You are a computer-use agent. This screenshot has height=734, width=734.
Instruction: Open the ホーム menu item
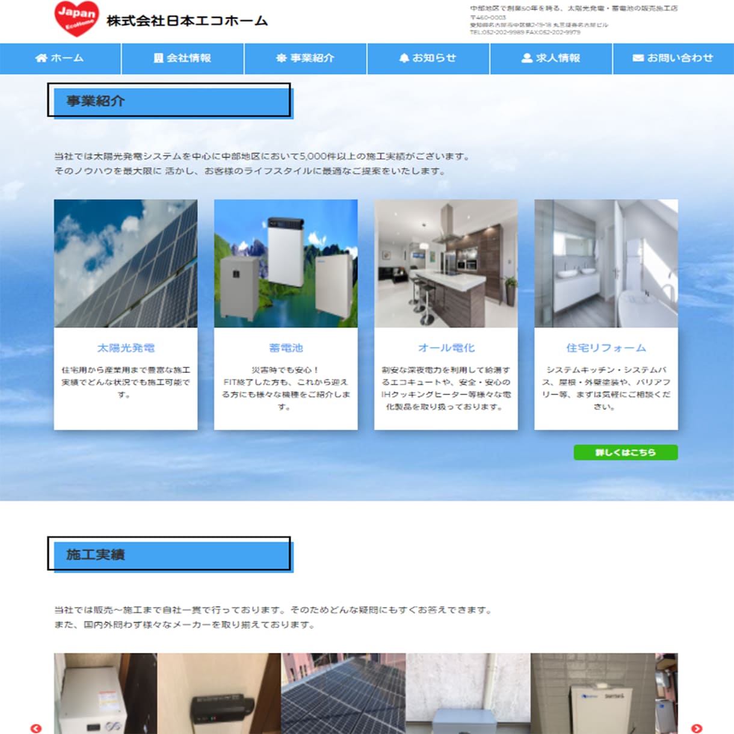(60, 58)
